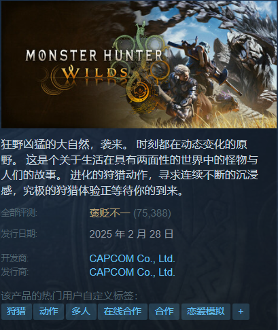
Task: Open the 狩猎 tag
Action: coord(16,312)
